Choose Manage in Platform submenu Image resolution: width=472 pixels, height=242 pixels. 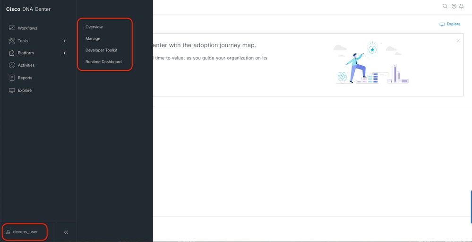pyautogui.click(x=93, y=39)
